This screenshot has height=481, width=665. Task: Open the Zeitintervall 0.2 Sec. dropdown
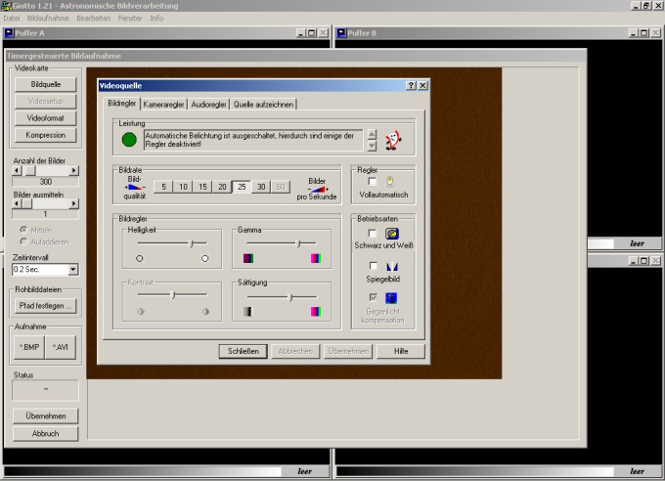coord(73,269)
